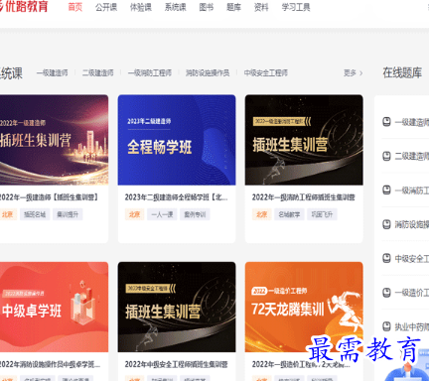Open the 中级安全工程师 插班生集训营 banner
The width and height of the screenshot is (429, 381).
click(x=177, y=307)
